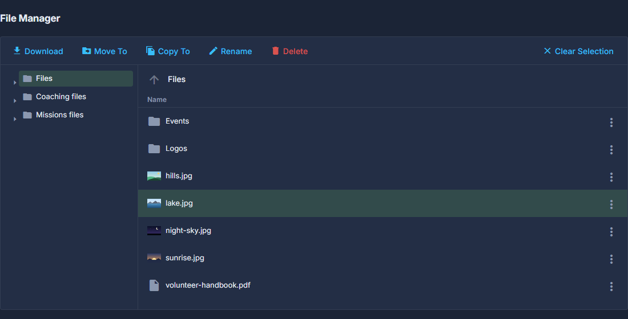Click the sunrise.jpg thumbnail
Viewport: 628px width, 319px height.
click(154, 258)
